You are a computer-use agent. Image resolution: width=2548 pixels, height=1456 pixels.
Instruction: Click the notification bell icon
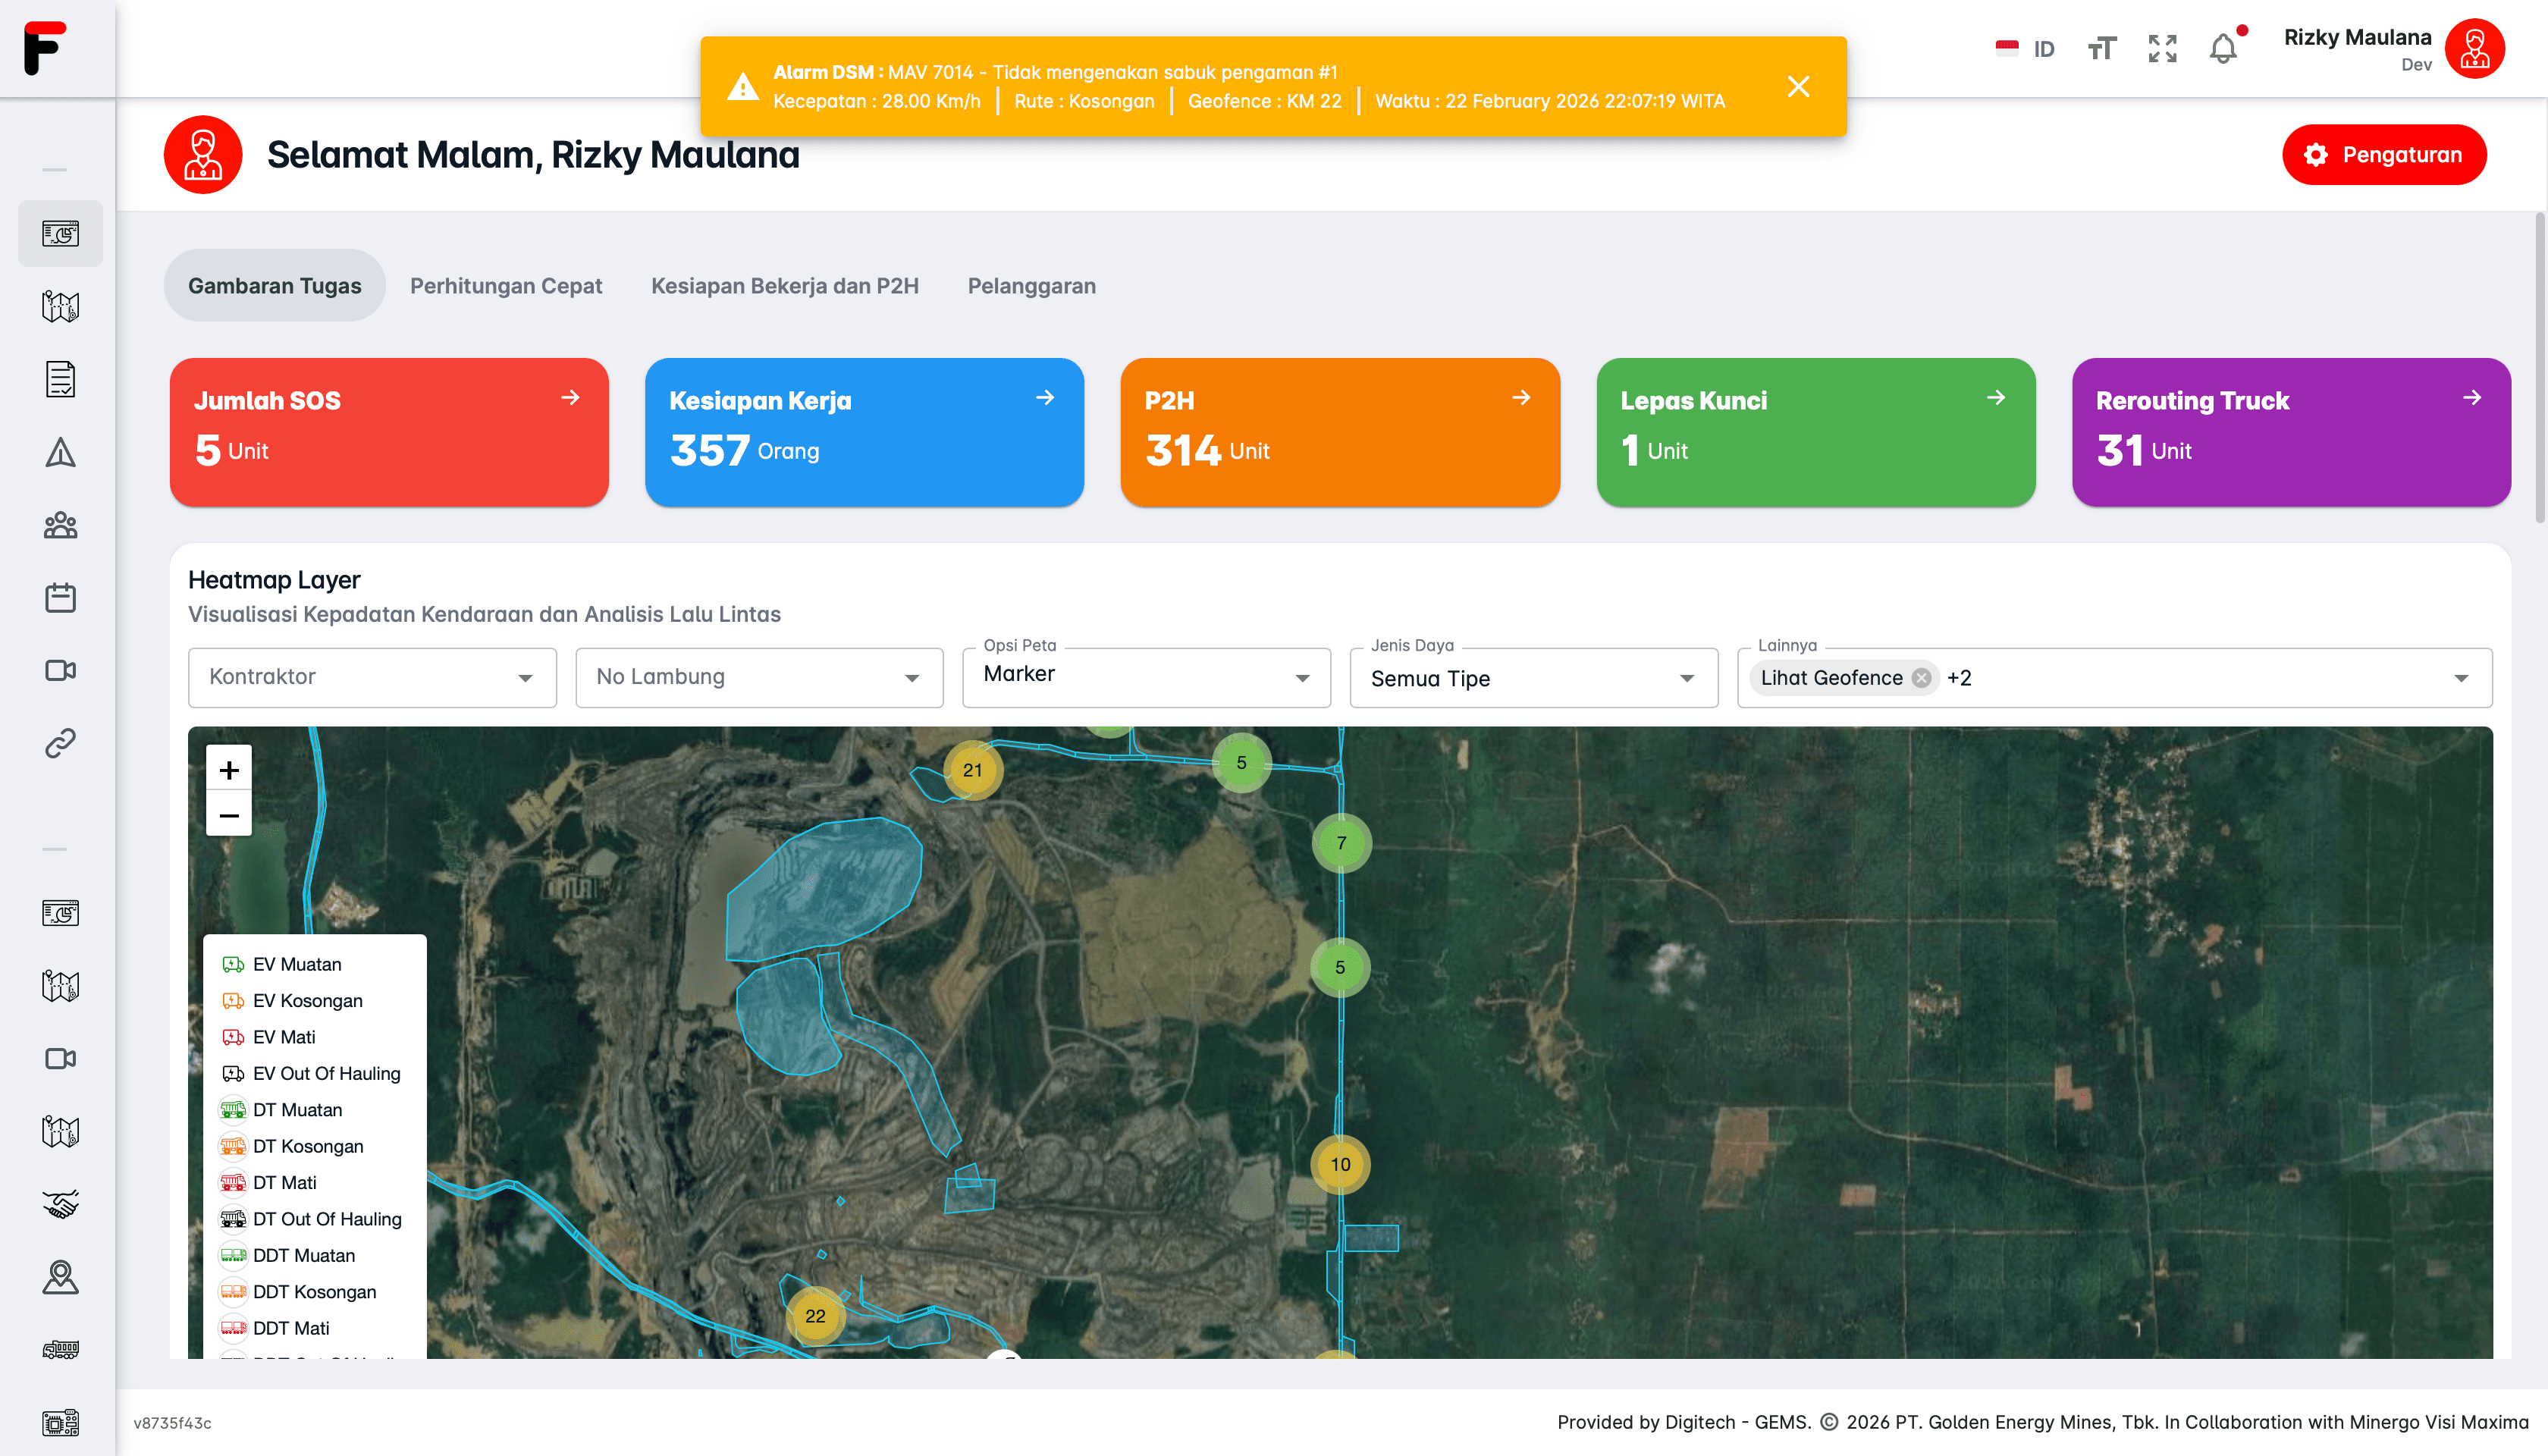tap(2222, 49)
